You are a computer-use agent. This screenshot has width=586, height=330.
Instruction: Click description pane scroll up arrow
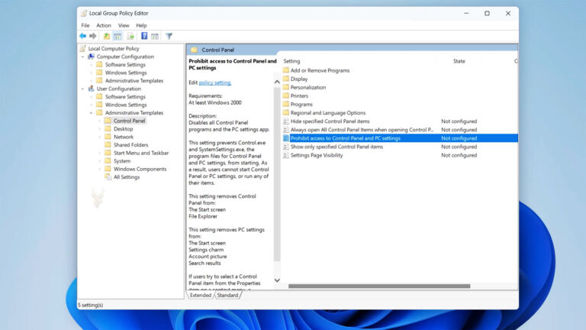(x=277, y=82)
